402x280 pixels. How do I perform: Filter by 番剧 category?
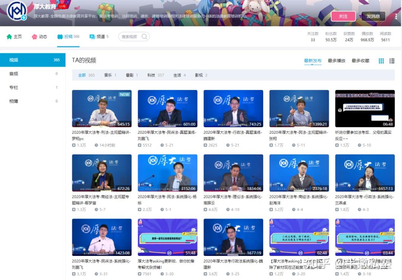pos(132,75)
